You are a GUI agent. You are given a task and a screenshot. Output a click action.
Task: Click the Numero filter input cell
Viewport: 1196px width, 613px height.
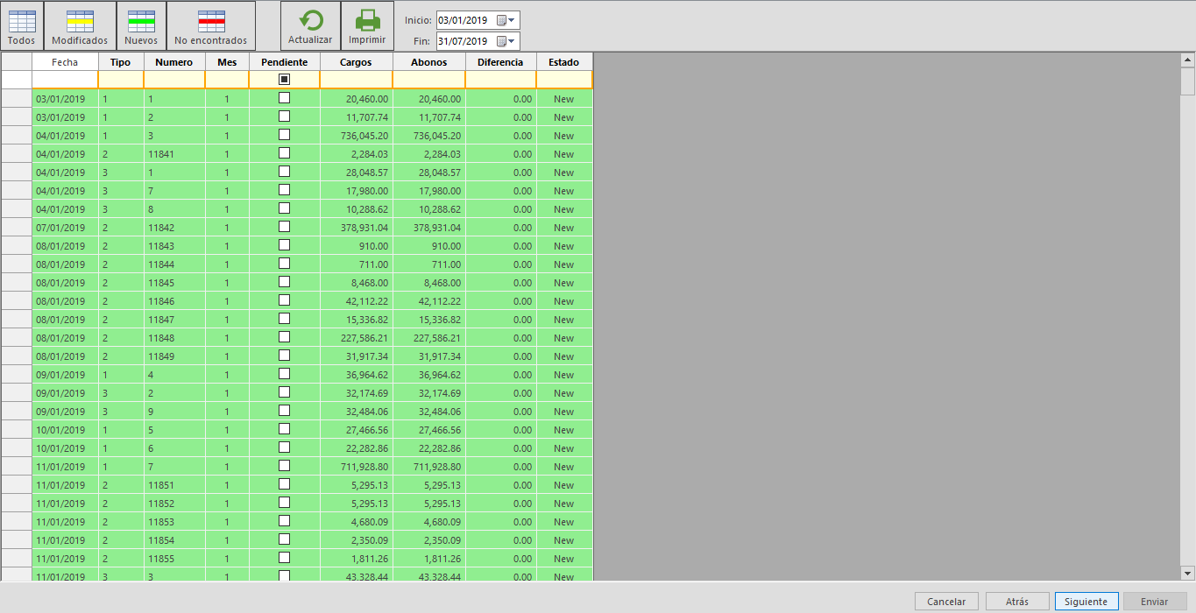173,80
